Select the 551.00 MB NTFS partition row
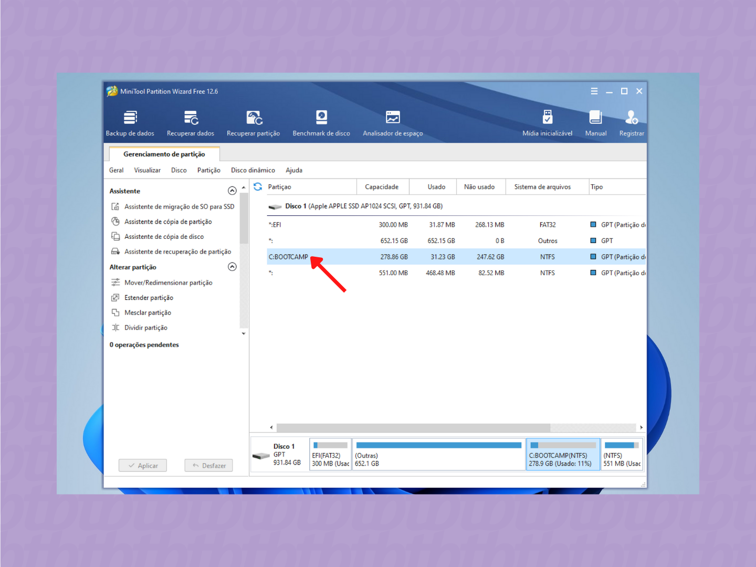Image resolution: width=756 pixels, height=567 pixels. tap(456, 273)
